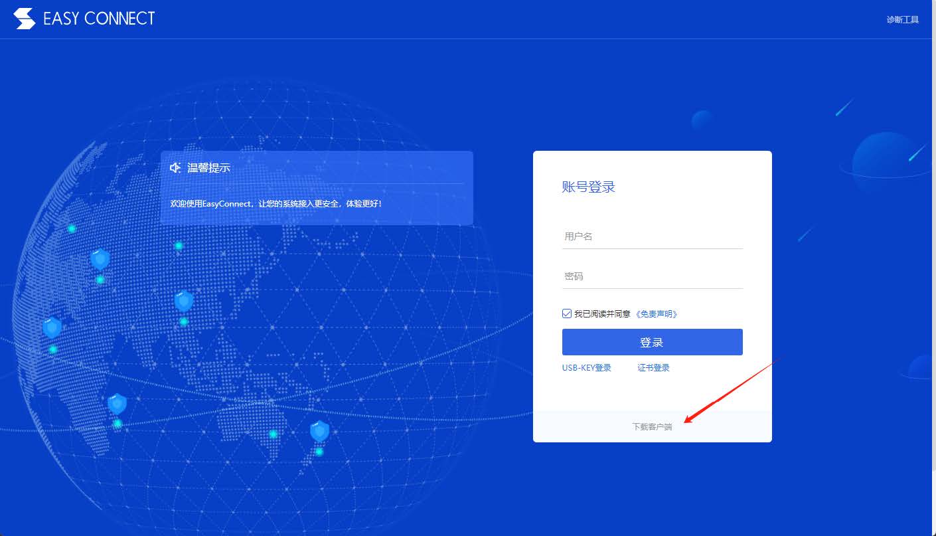The width and height of the screenshot is (936, 536).
Task: Open the 诊断工具 diagnostic tool link
Action: [902, 19]
